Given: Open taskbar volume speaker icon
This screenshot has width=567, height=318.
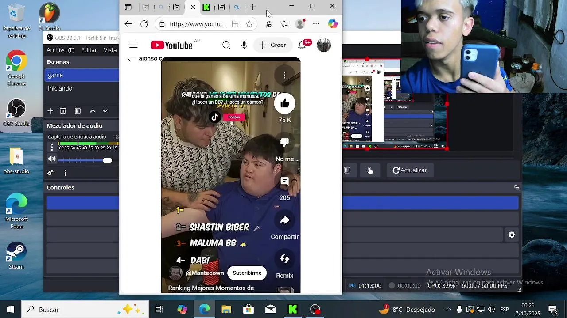Looking at the screenshot, I should click(491, 310).
